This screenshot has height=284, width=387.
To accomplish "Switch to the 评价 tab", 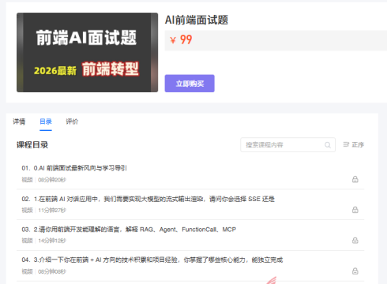I will (x=72, y=121).
